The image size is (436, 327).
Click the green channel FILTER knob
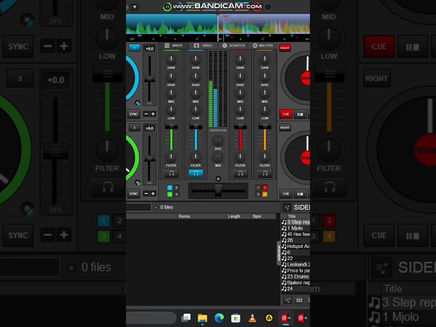click(171, 157)
